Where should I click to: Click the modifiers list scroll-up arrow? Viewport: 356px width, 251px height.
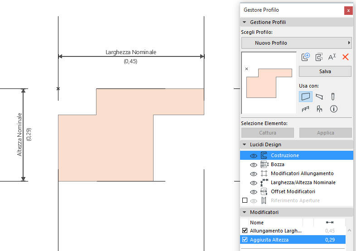[x=349, y=230]
